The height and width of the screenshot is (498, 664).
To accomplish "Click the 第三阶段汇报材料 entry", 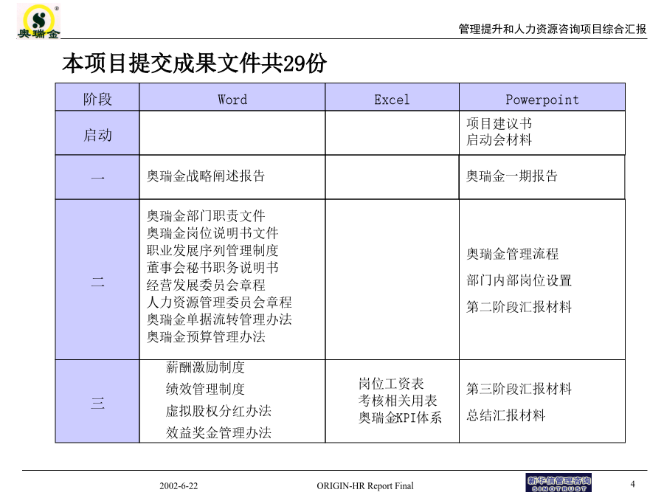I will [519, 389].
